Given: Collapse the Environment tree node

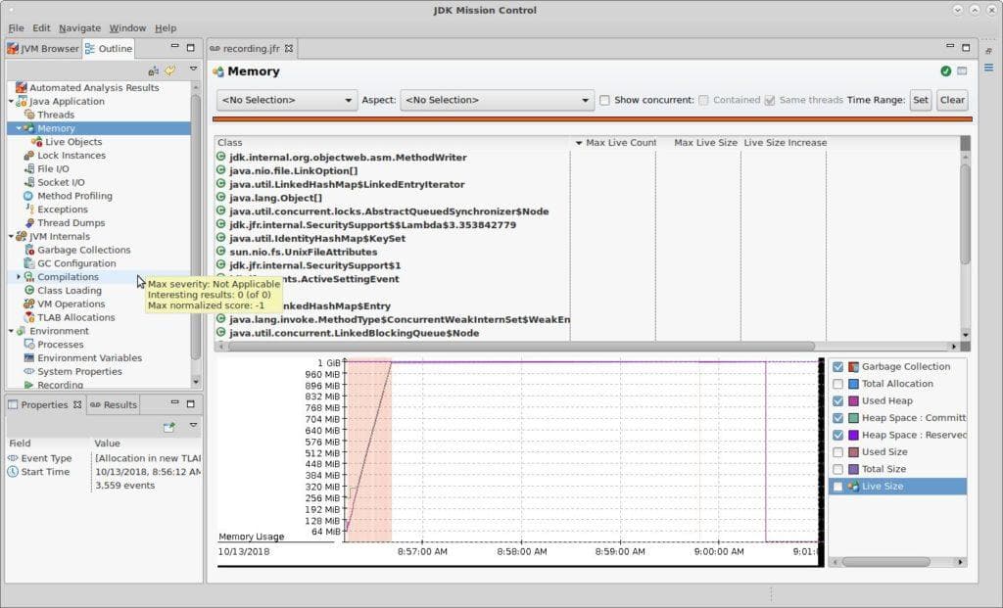Looking at the screenshot, I should pos(11,331).
